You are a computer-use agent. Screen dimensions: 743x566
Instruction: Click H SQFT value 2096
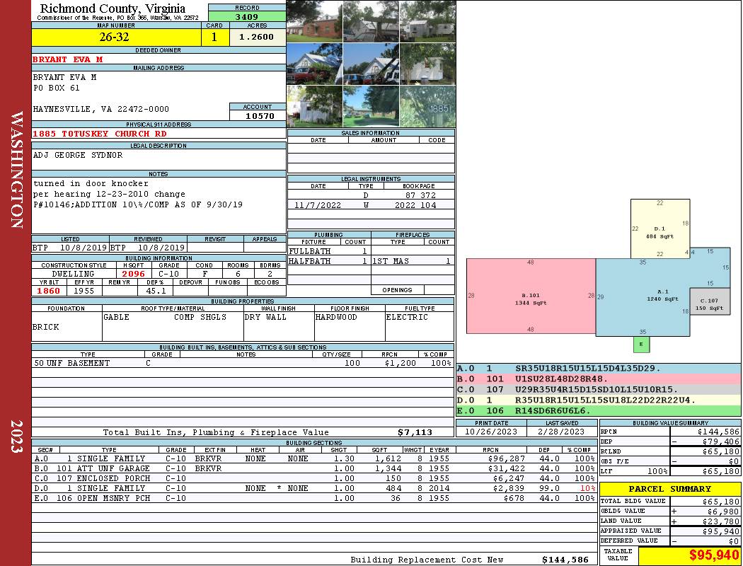[133, 274]
